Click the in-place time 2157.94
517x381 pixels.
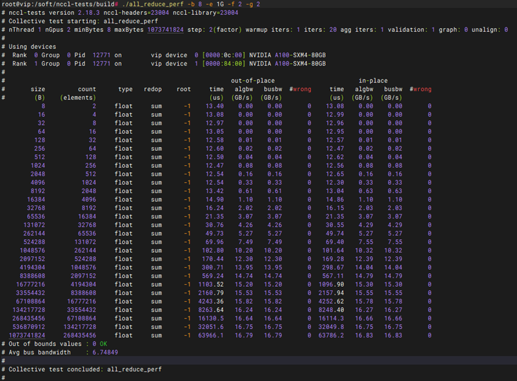332,293
